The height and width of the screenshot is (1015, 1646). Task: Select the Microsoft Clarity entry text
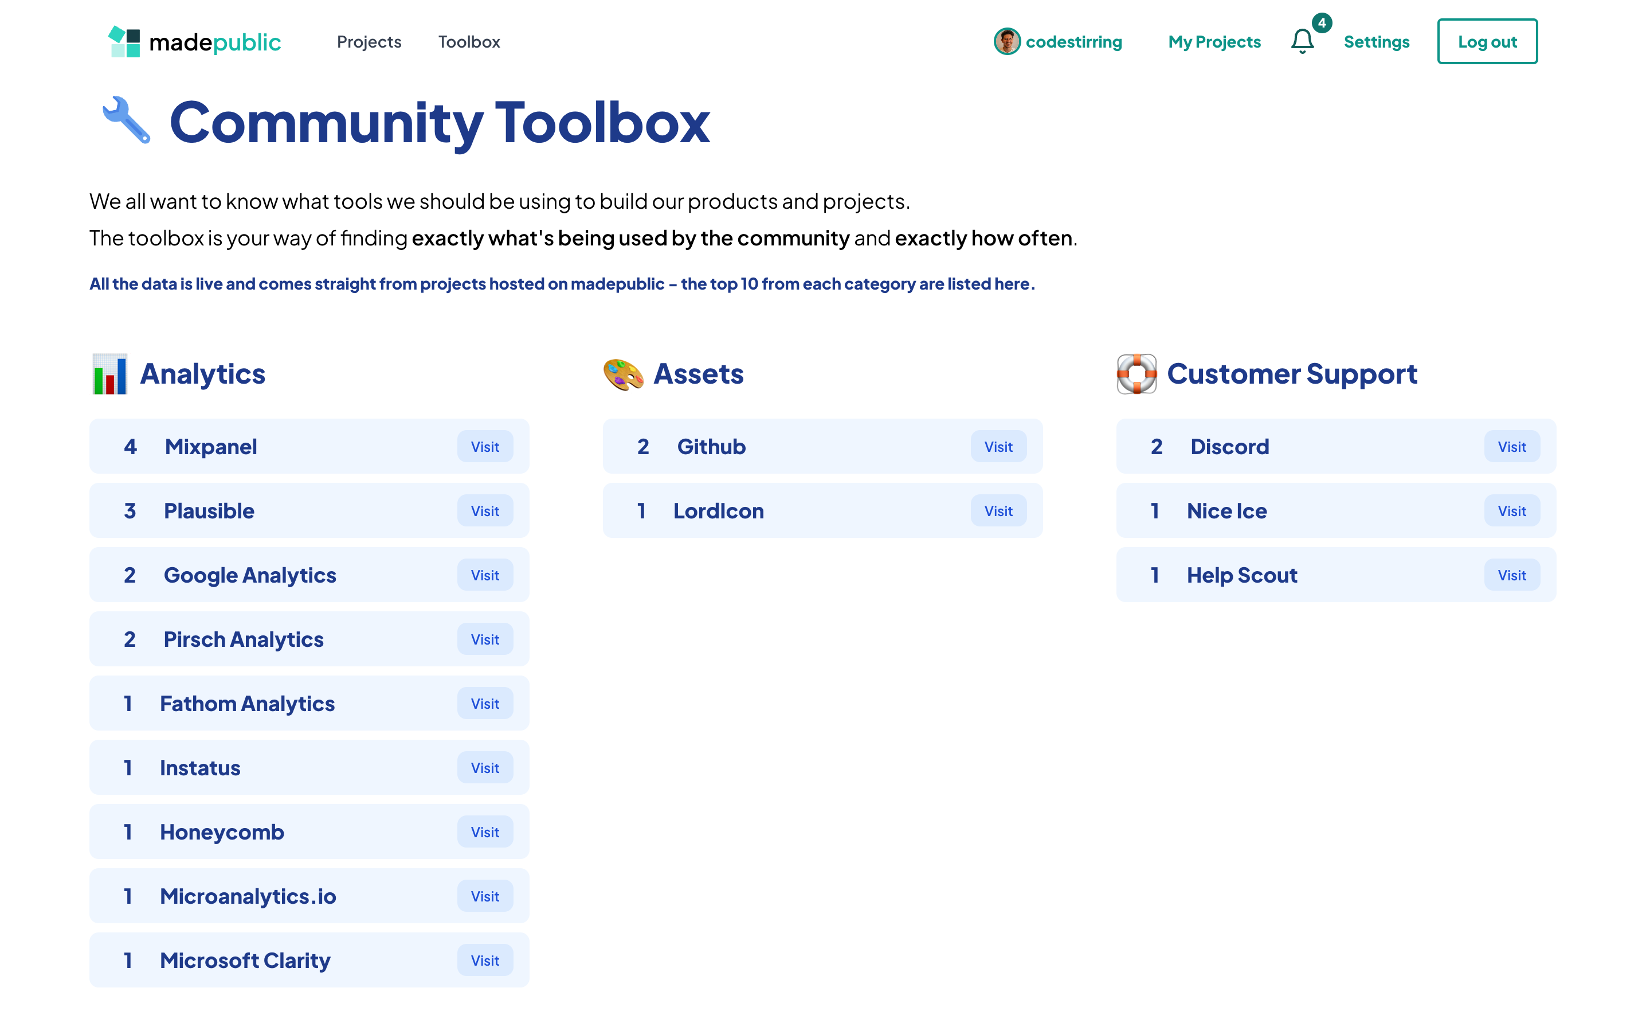(245, 961)
